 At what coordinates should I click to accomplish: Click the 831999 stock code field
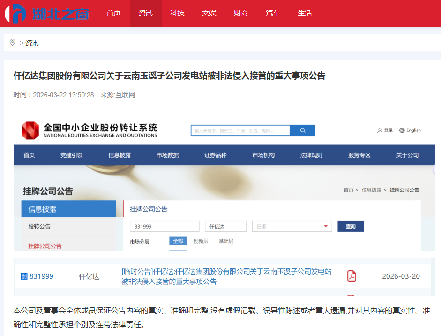[164, 227]
